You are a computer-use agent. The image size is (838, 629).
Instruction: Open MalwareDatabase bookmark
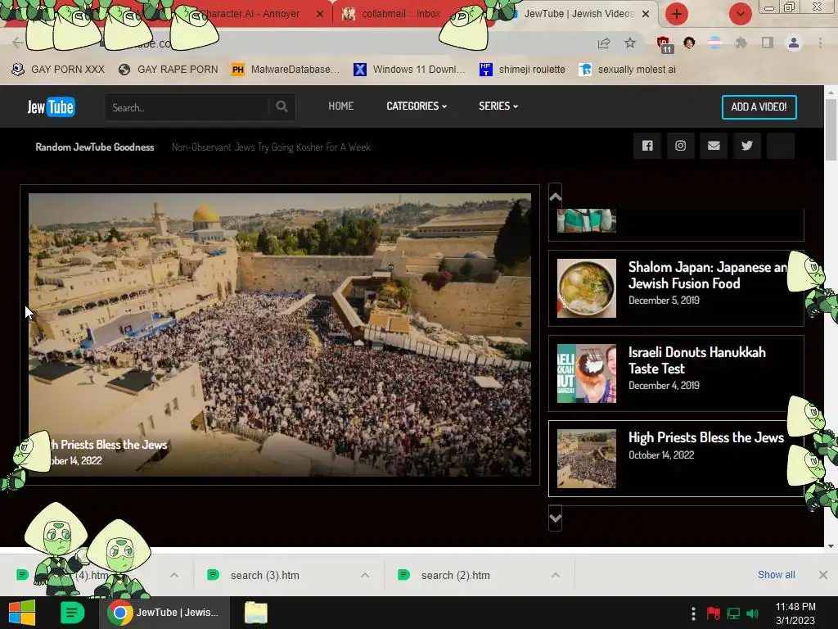(x=286, y=70)
